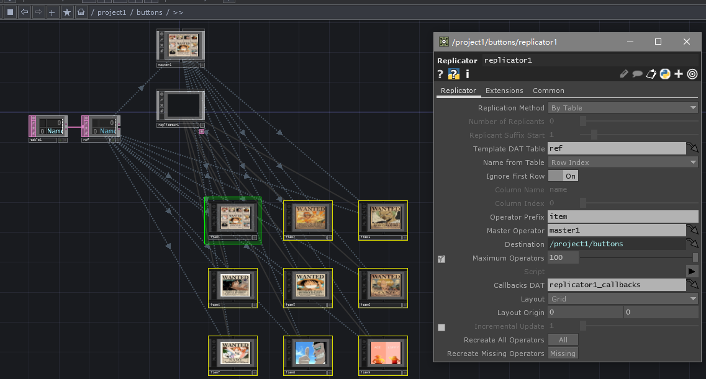Screen dimensions: 706x379
Task: Enable the Incremental Update checkbox
Action: tap(441, 327)
